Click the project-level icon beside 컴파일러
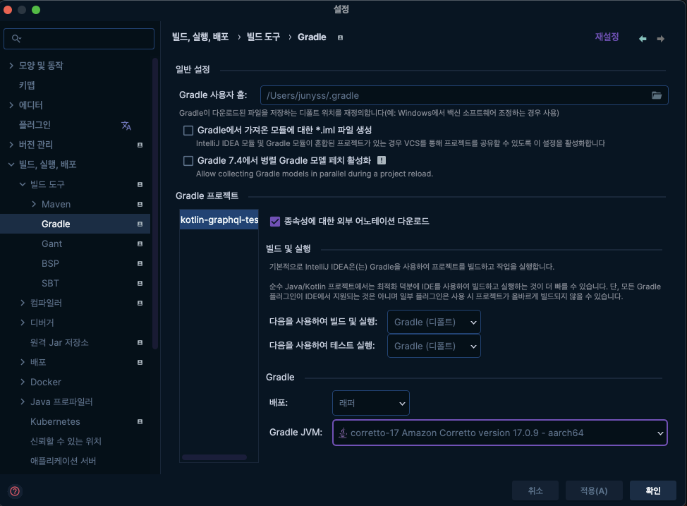Screen dimensions: 687x506 click(x=140, y=303)
